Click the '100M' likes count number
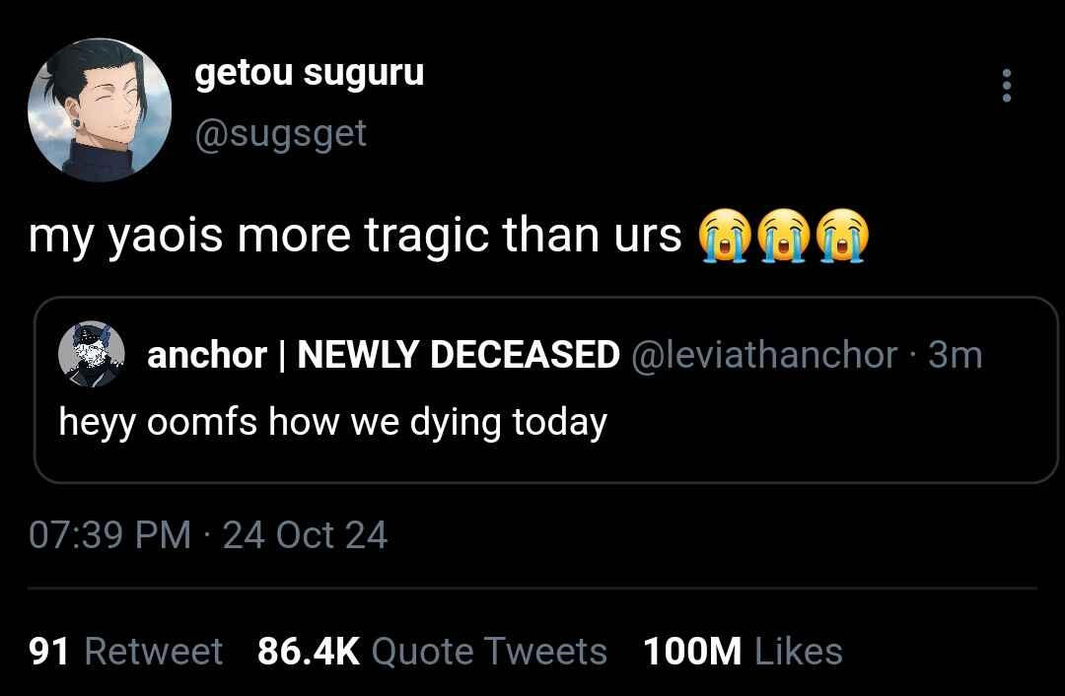 [691, 652]
